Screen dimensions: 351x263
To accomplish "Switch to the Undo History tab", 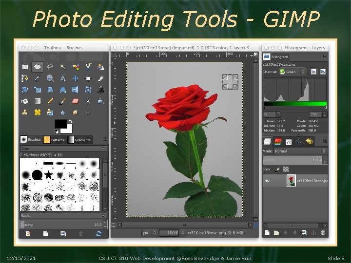I will (x=310, y=142).
